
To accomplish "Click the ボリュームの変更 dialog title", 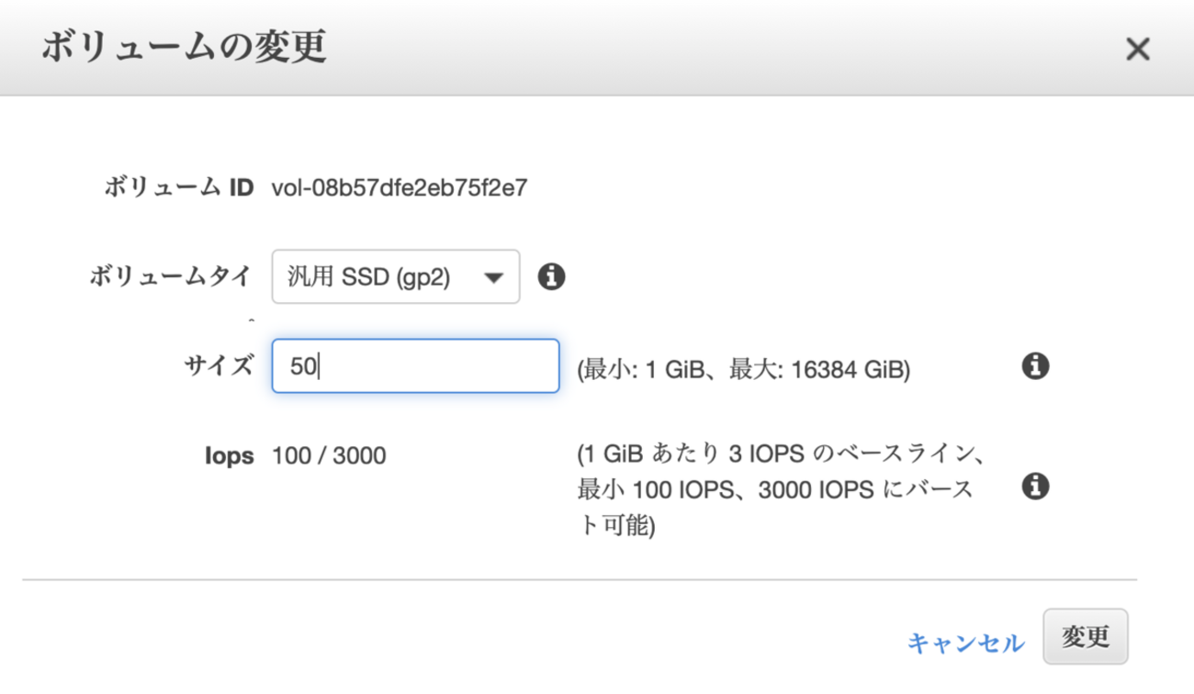I will click(x=184, y=47).
